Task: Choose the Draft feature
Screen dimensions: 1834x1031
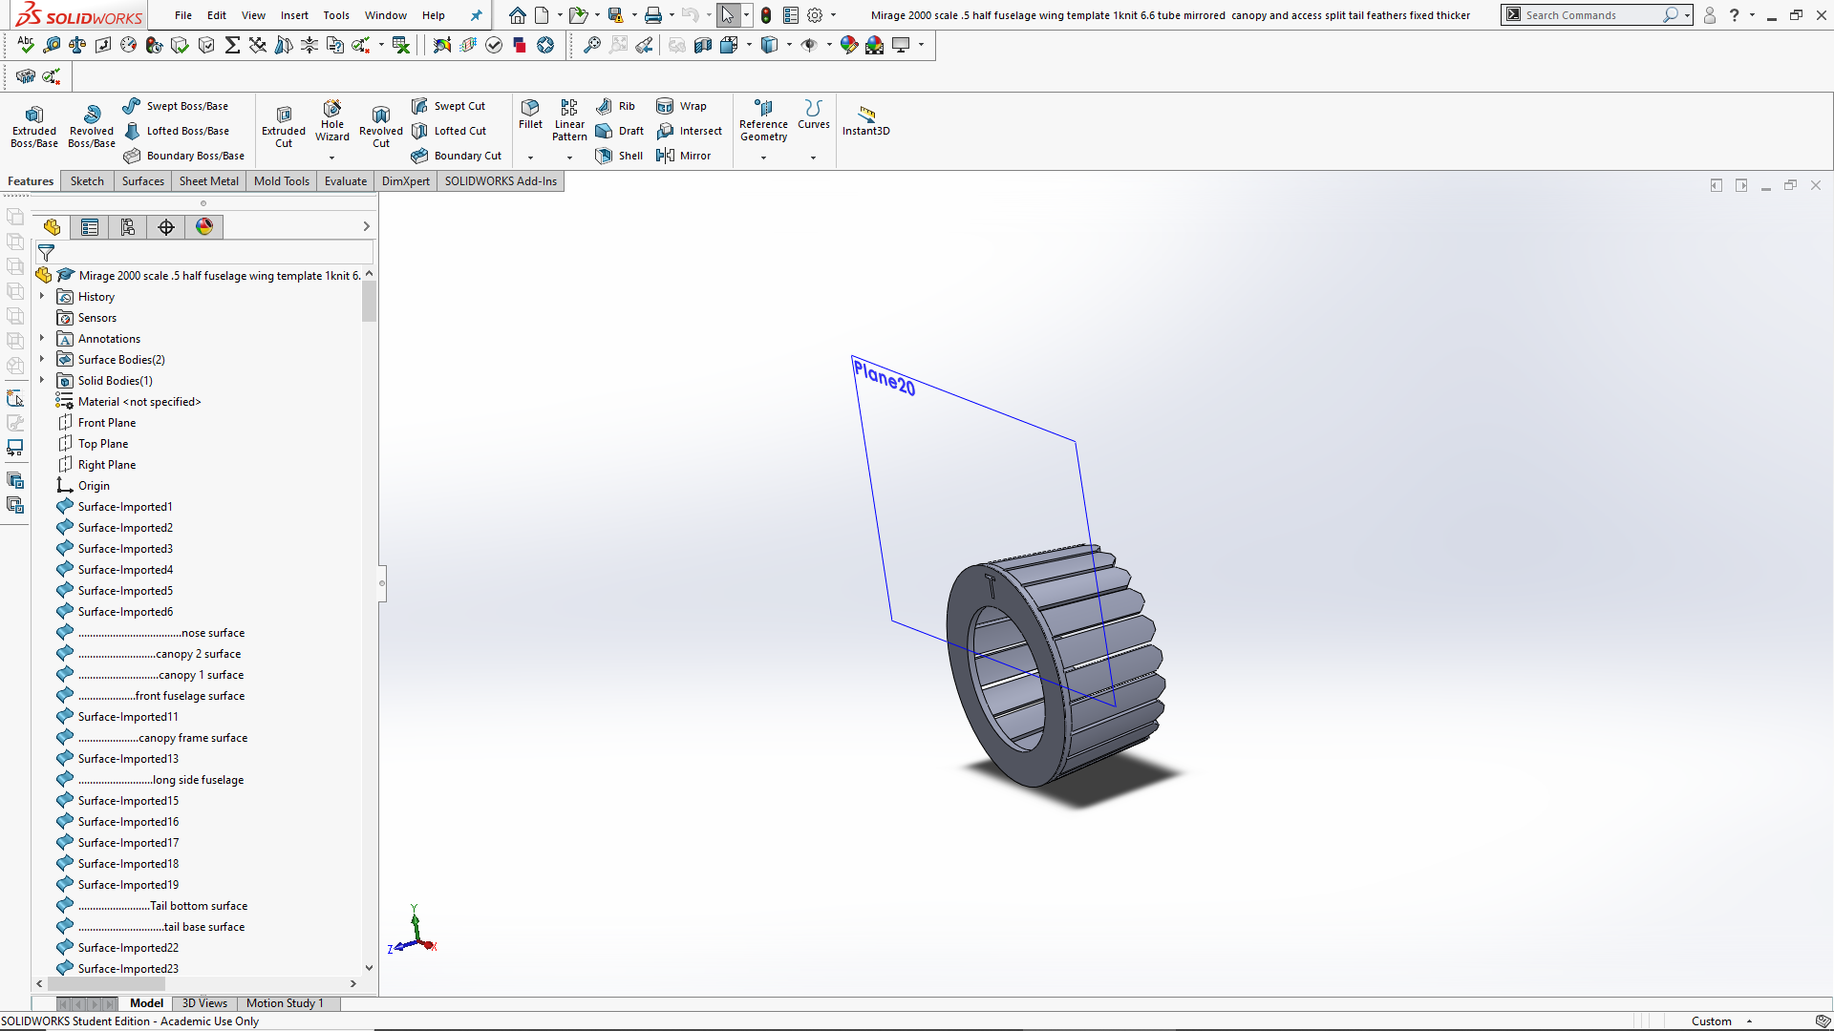Action: [620, 131]
